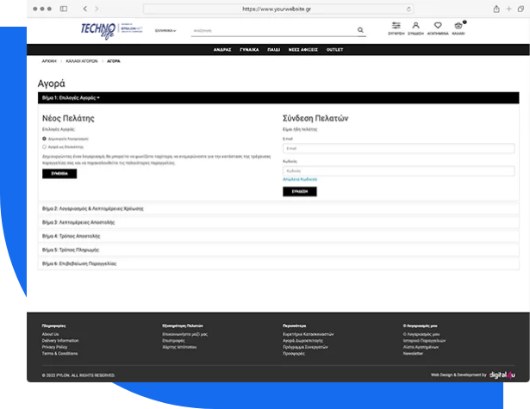The height and width of the screenshot is (409, 530).
Task: Expand Βήμα 3: Λεπτομέρειες Αποστολής
Action: point(278,222)
